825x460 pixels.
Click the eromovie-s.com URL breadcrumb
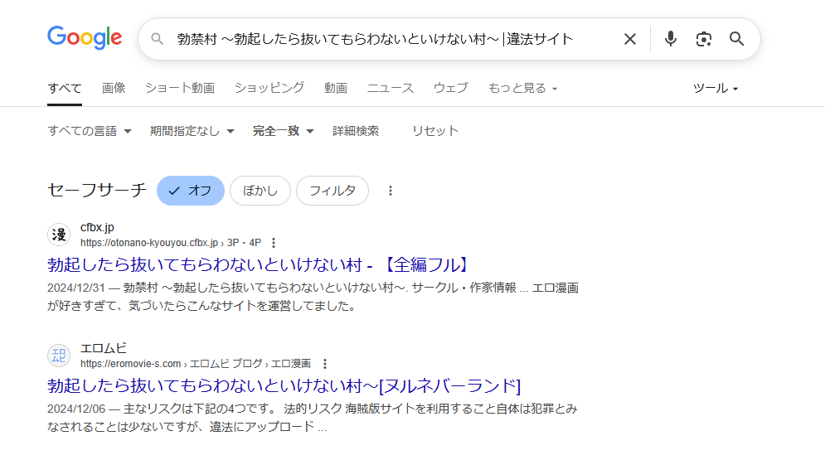(x=196, y=364)
